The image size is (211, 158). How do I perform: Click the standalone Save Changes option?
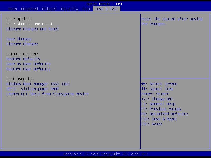(x=19, y=39)
